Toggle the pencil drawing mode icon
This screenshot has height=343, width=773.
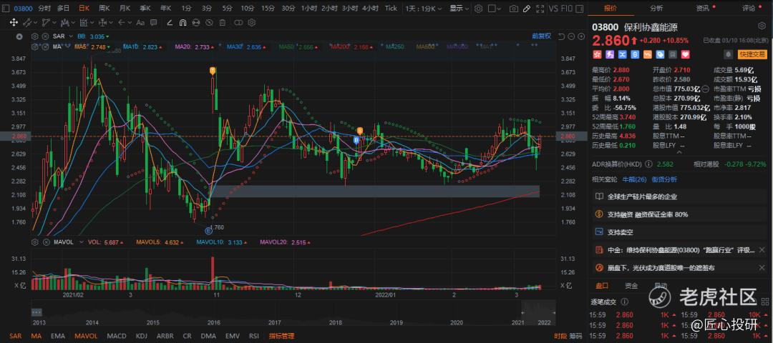527,9
